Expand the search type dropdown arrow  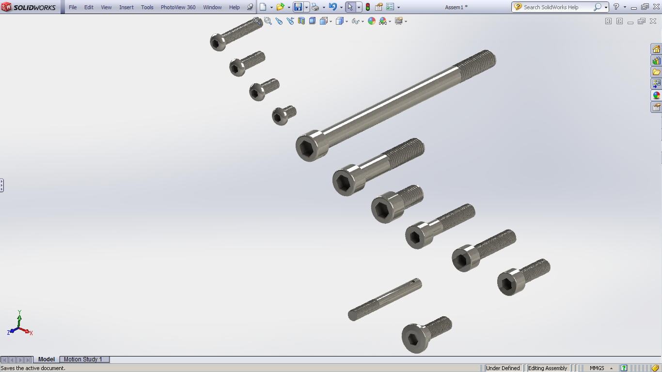(606, 7)
